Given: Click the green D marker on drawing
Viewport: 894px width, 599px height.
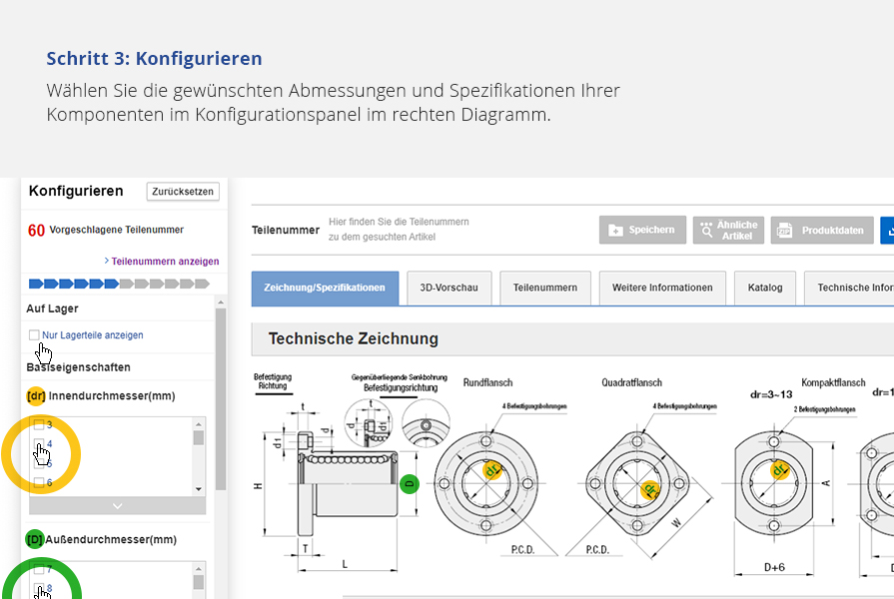Looking at the screenshot, I should [x=409, y=484].
